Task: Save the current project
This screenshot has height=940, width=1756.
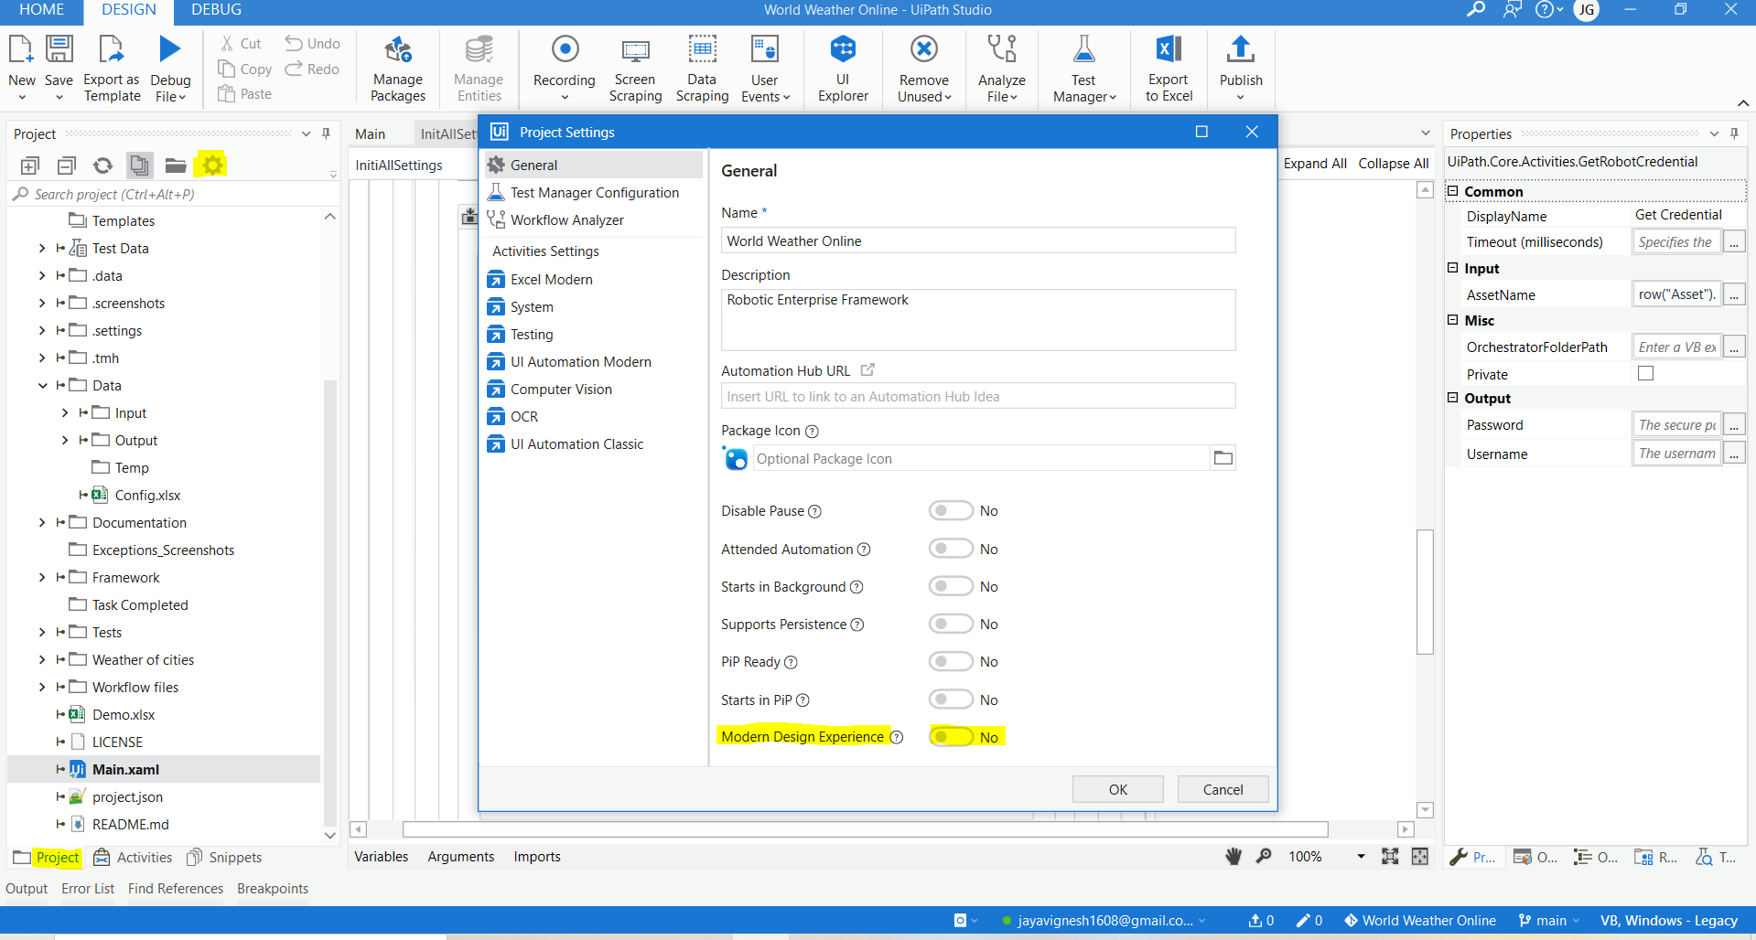Action: [59, 69]
